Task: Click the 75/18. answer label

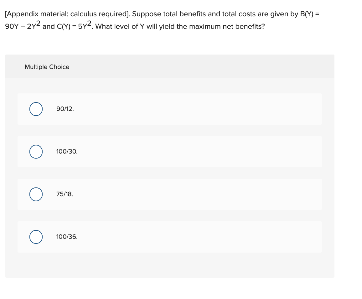Action: 65,194
